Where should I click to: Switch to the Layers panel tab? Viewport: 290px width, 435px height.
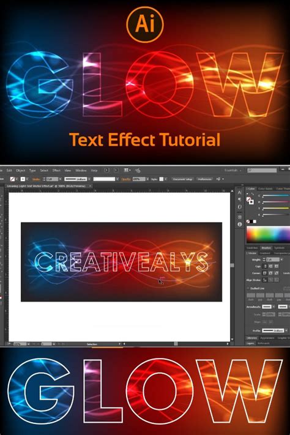coord(250,343)
